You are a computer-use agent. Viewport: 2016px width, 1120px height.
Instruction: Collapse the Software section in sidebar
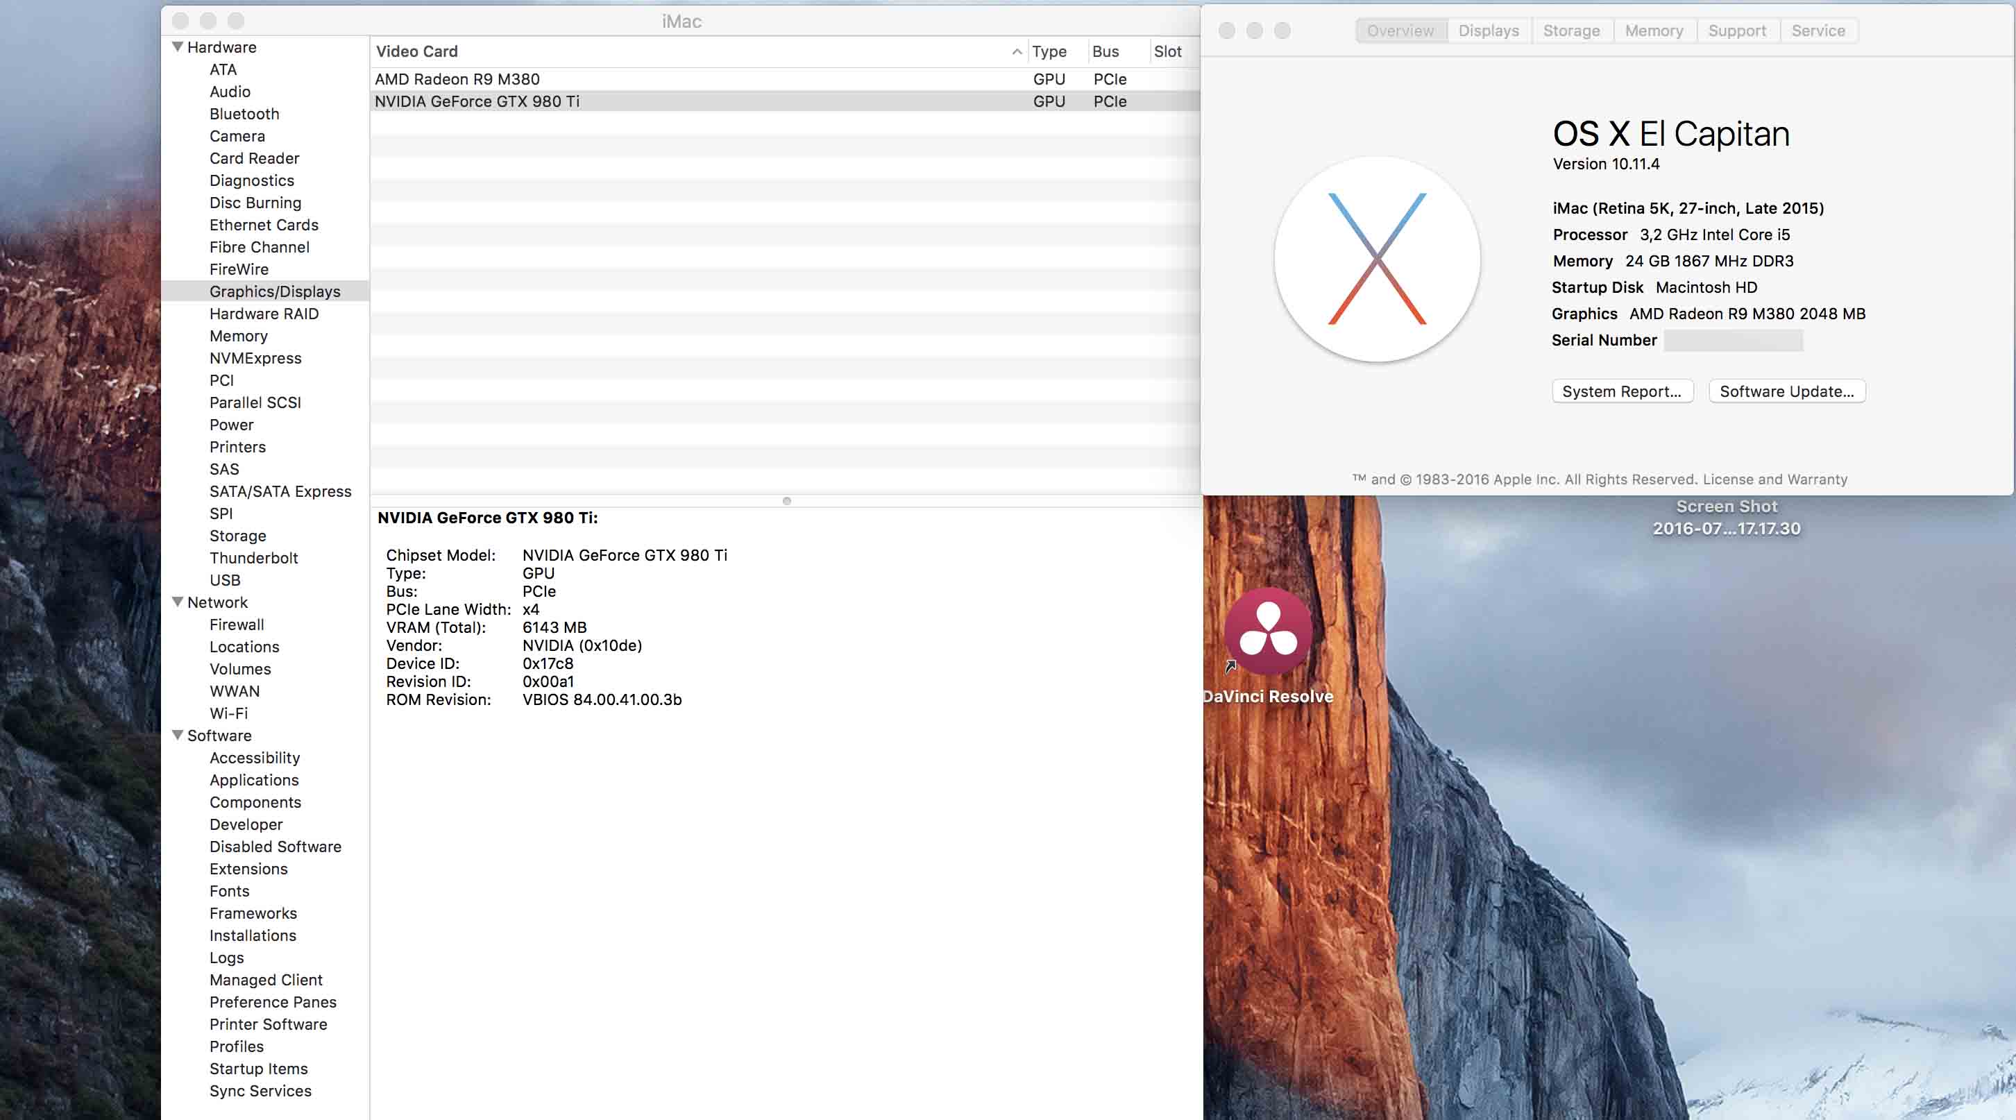point(178,735)
